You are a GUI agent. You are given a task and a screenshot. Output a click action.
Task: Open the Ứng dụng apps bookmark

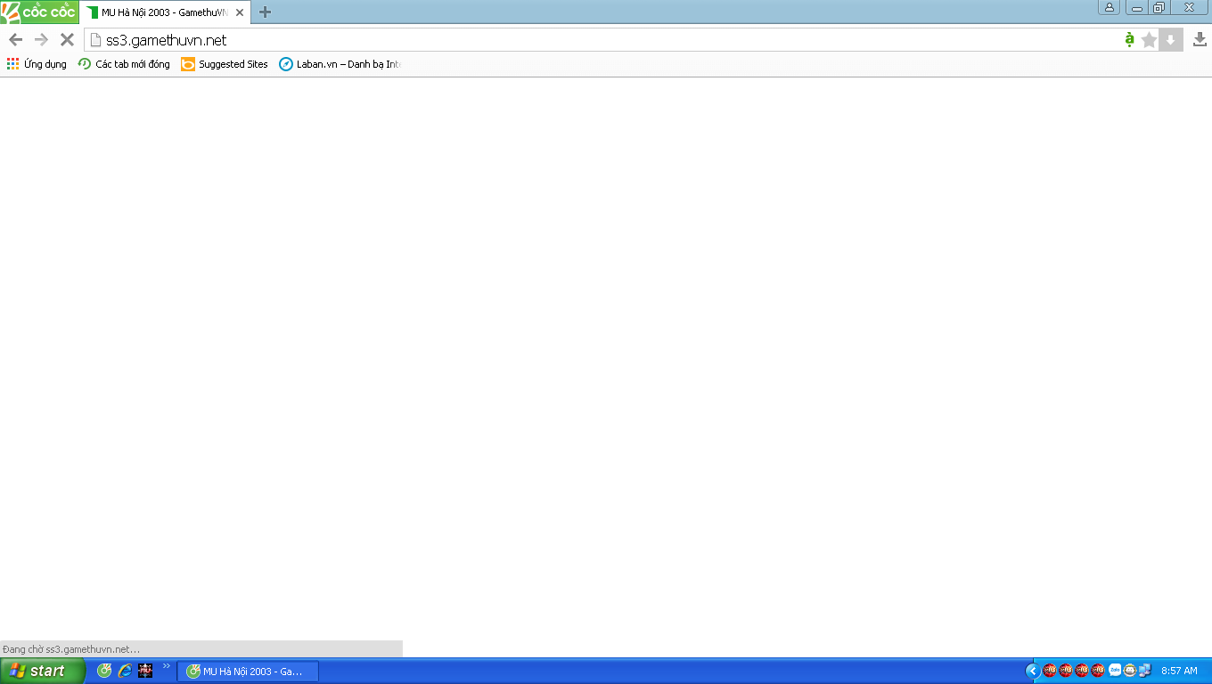pos(37,64)
